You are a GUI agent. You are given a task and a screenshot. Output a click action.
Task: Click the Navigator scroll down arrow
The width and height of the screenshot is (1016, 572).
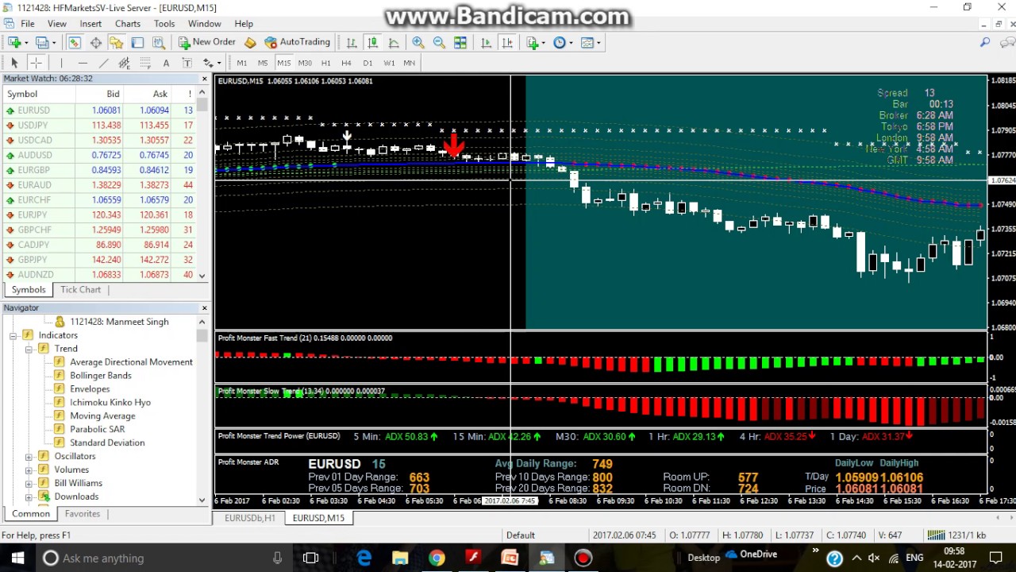click(202, 500)
